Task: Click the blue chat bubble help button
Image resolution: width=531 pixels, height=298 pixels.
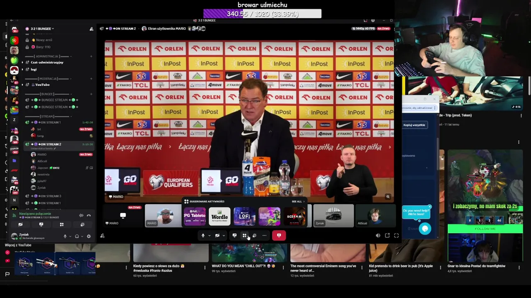Action: point(425,228)
